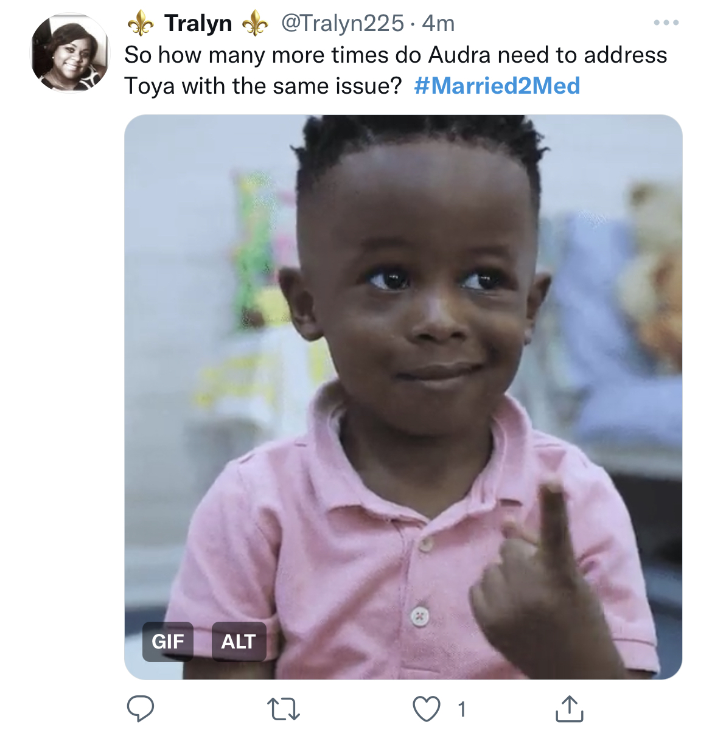The image size is (712, 730).
Task: Click the tweet text line starting 'So how many'
Action: coord(396,55)
